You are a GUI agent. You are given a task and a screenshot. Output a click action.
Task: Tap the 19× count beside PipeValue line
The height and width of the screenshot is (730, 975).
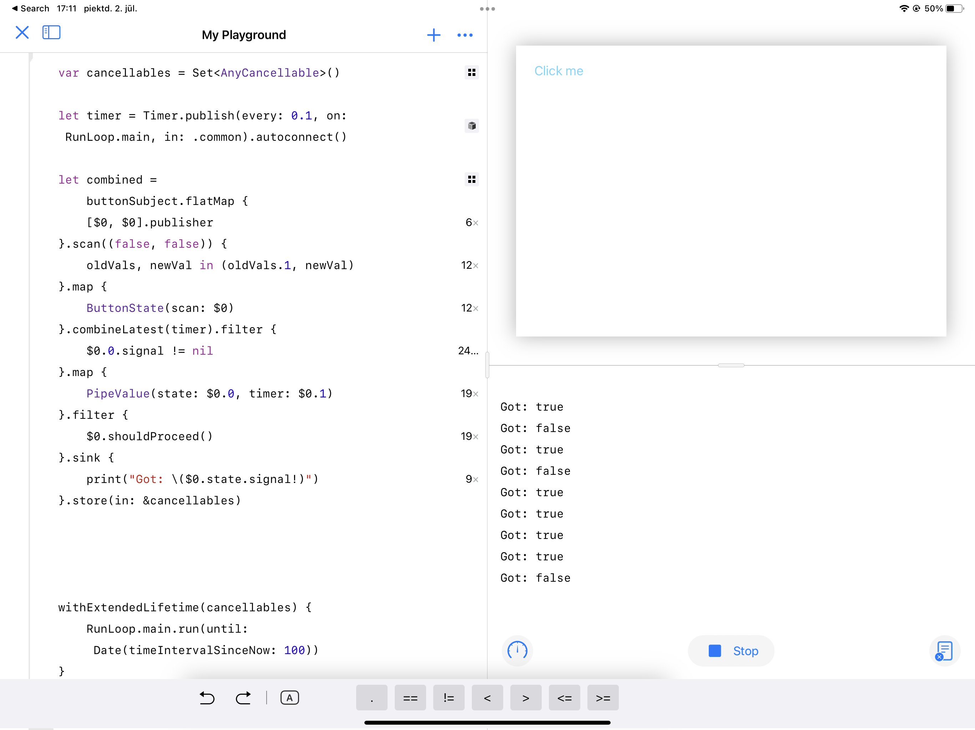(469, 394)
